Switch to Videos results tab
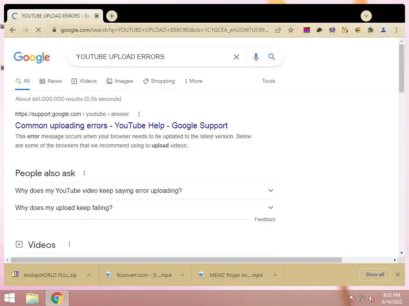The image size is (409, 306). (x=84, y=81)
